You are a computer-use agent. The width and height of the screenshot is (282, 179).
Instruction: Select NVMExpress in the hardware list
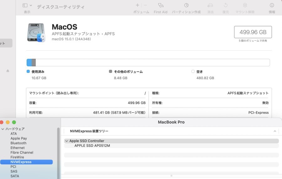point(26,162)
